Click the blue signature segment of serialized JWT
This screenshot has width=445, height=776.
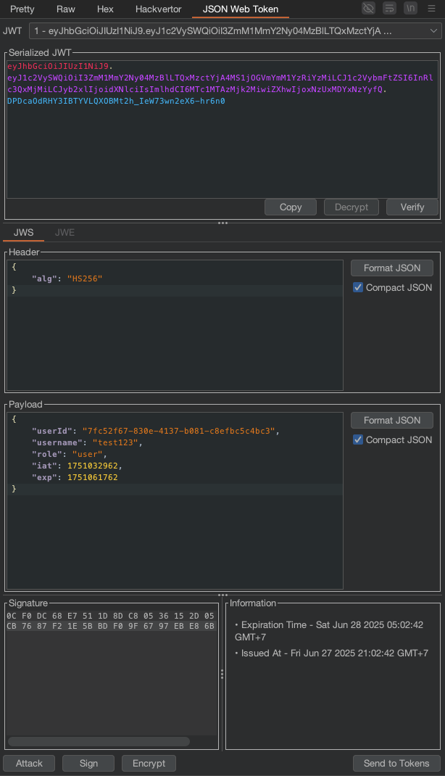tap(116, 101)
